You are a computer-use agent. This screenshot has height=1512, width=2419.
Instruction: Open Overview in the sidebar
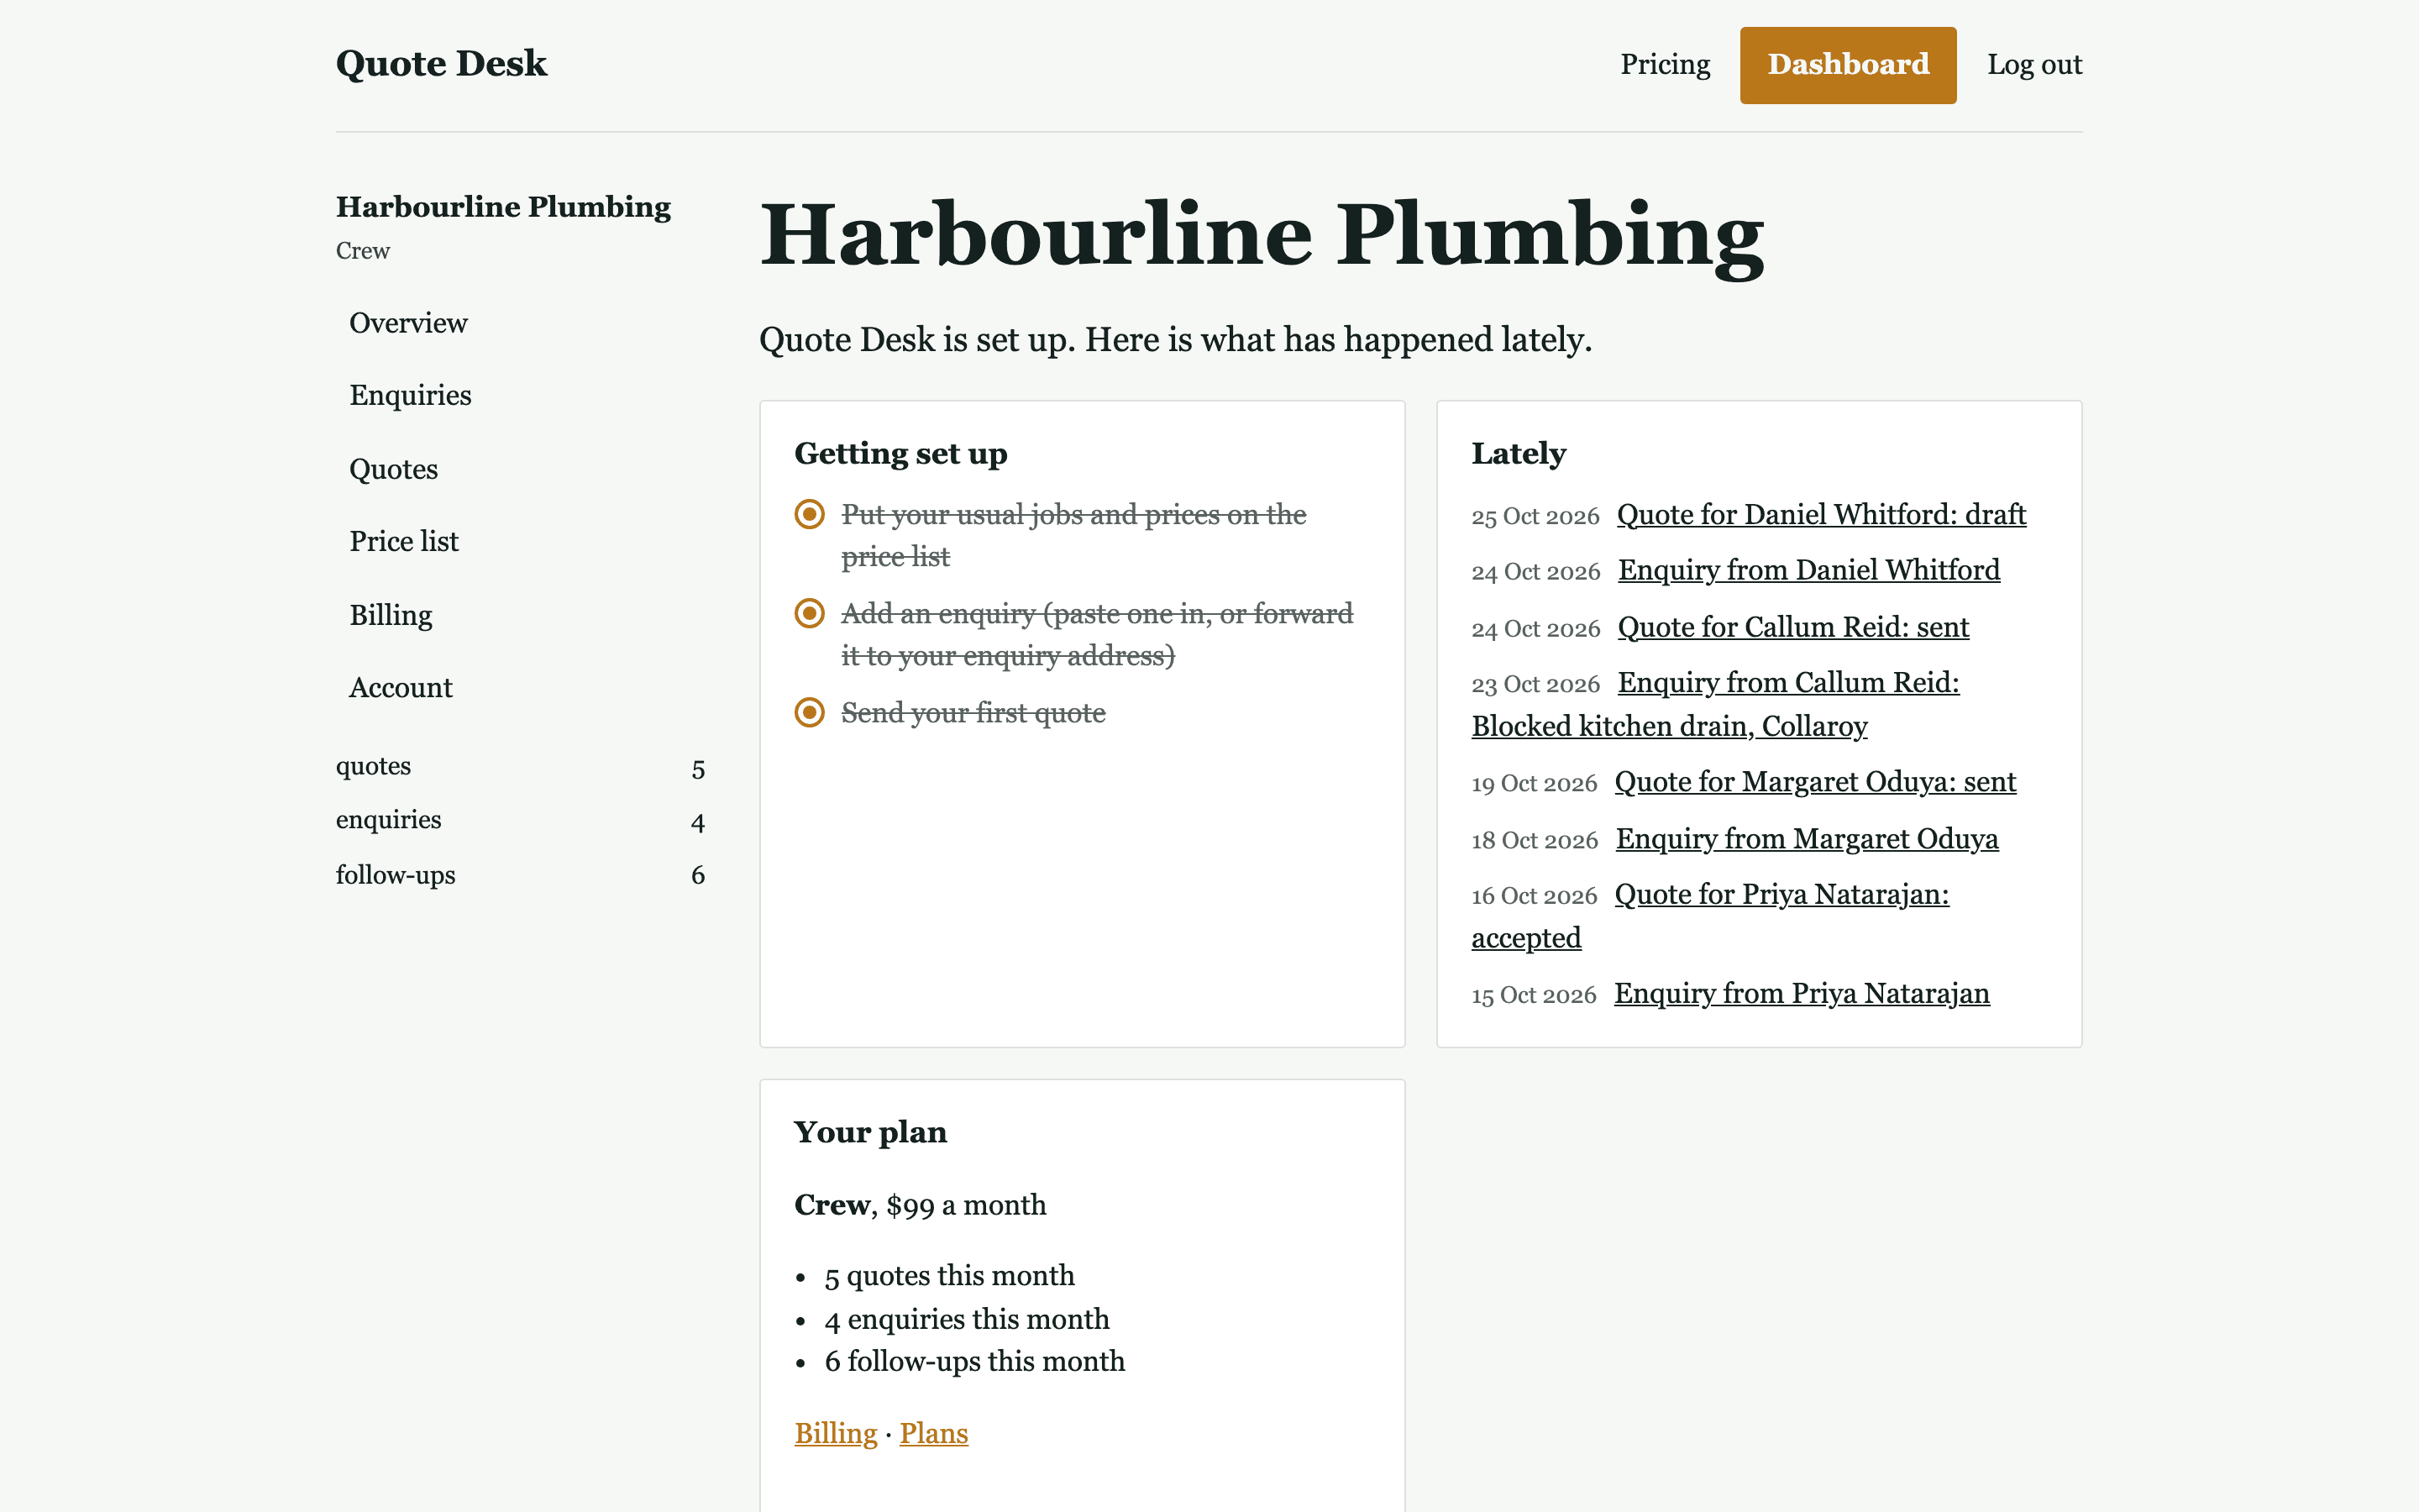pos(408,323)
